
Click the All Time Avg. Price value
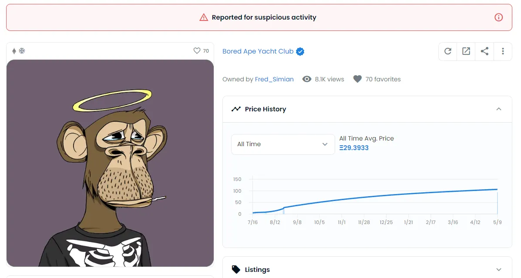pos(354,148)
